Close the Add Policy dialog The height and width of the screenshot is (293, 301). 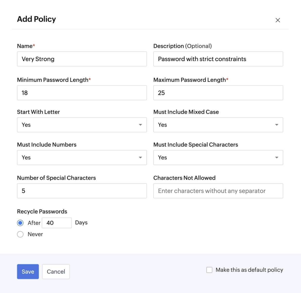pos(278,20)
